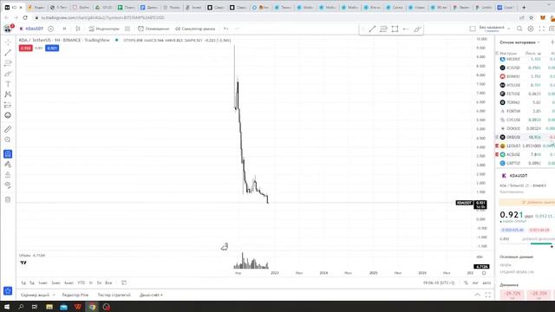
Task: Toggle fullscreen mode icon
Action: pos(541,29)
